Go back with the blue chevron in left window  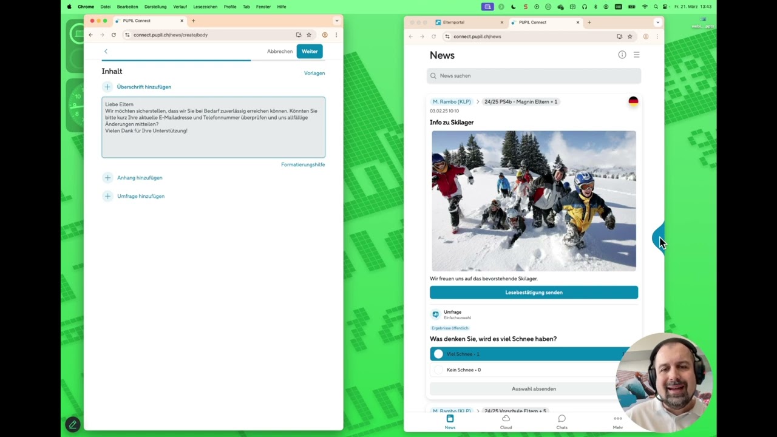pos(106,52)
